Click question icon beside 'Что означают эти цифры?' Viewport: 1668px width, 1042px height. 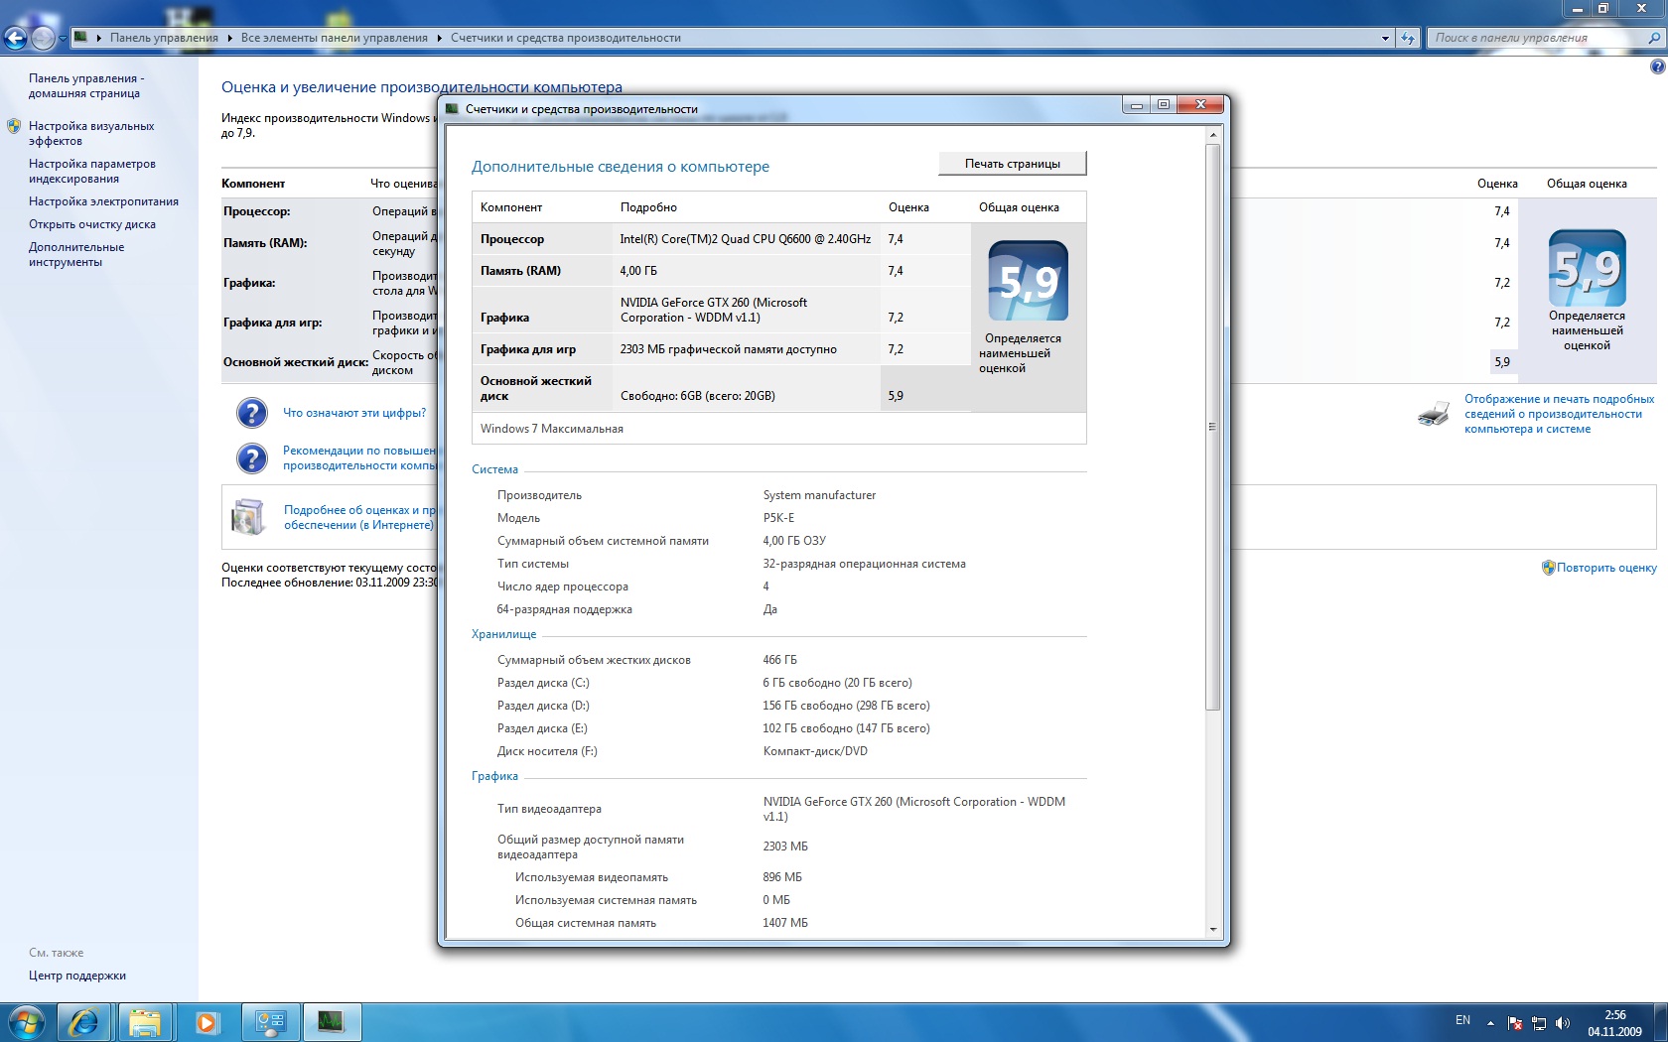(x=252, y=413)
